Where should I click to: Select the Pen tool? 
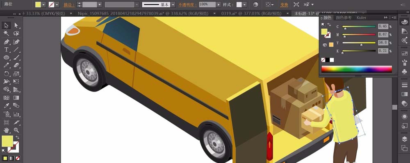click(6, 42)
